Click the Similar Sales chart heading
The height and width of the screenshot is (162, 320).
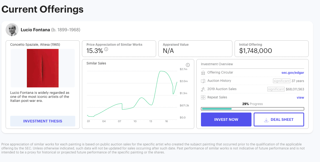click(96, 63)
